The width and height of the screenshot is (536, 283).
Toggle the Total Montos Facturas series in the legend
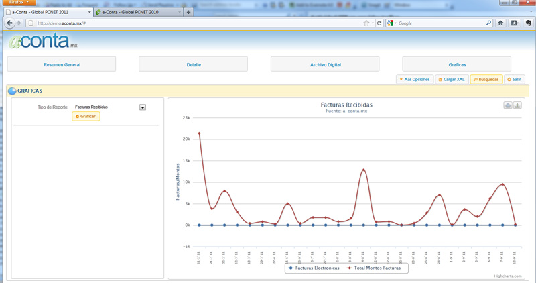point(374,268)
